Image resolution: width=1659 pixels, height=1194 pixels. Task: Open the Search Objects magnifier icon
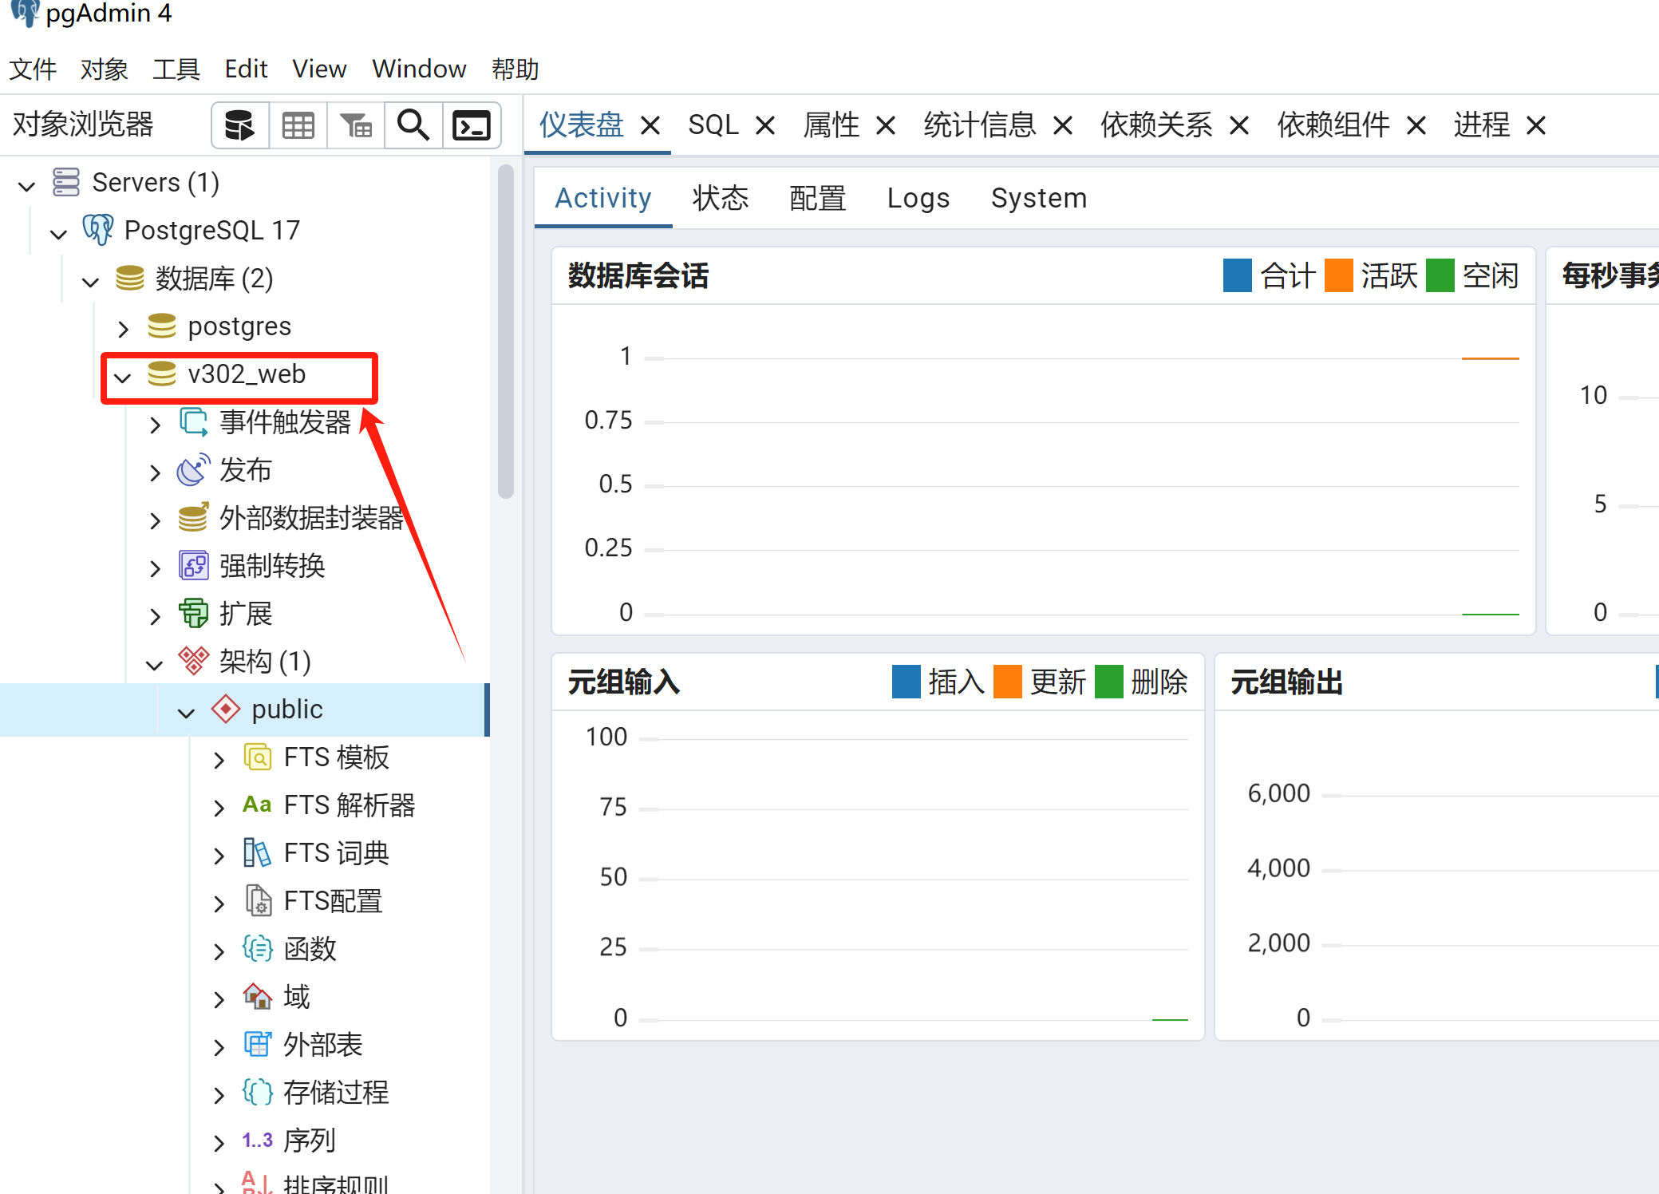click(413, 125)
